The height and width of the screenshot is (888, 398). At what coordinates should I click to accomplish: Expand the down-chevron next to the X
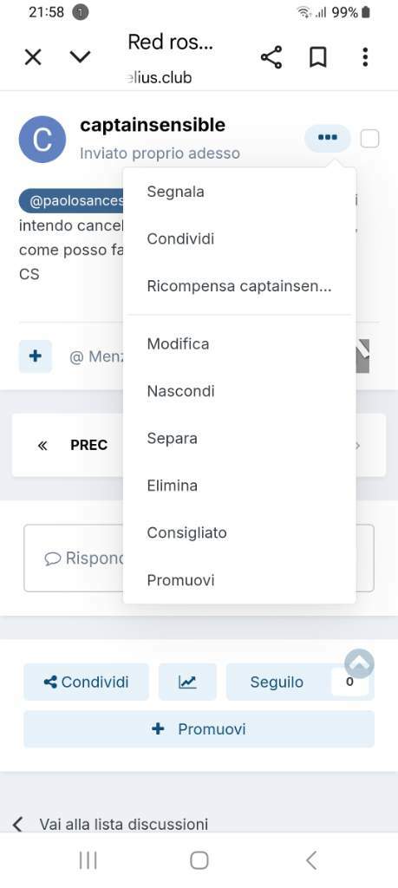pyautogui.click(x=80, y=56)
